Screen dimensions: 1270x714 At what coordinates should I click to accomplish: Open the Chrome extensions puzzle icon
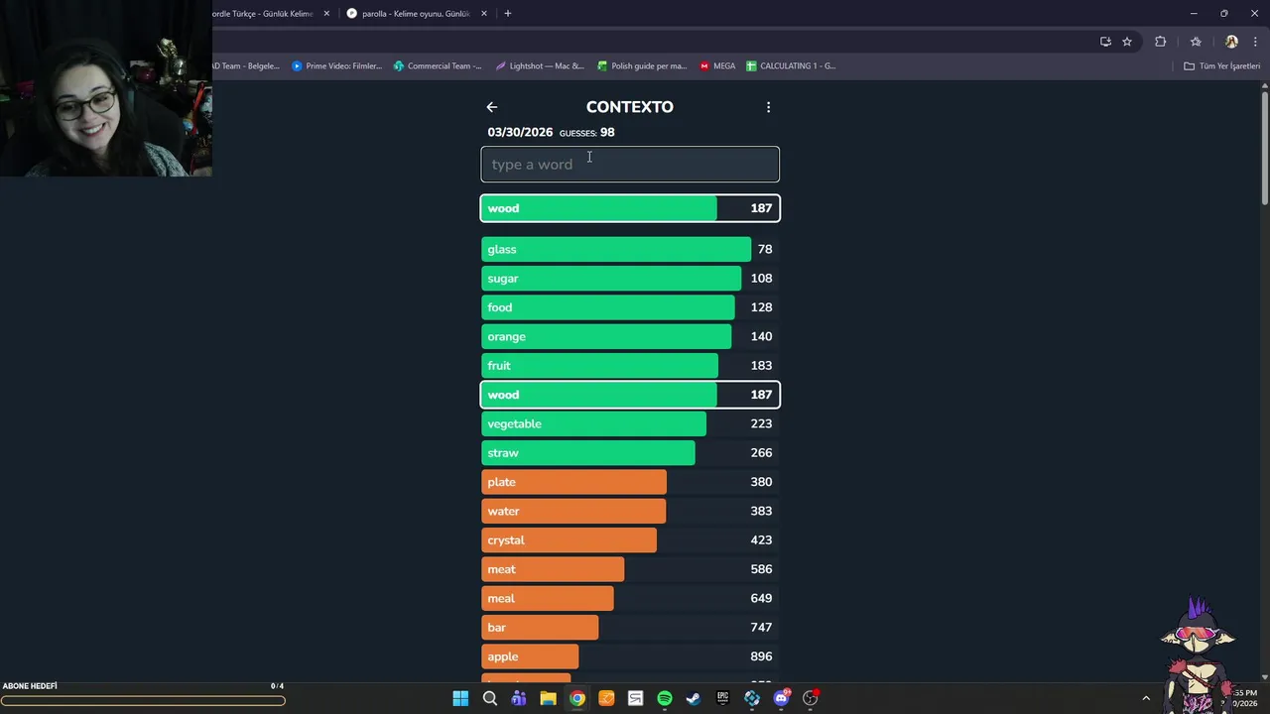(1160, 42)
